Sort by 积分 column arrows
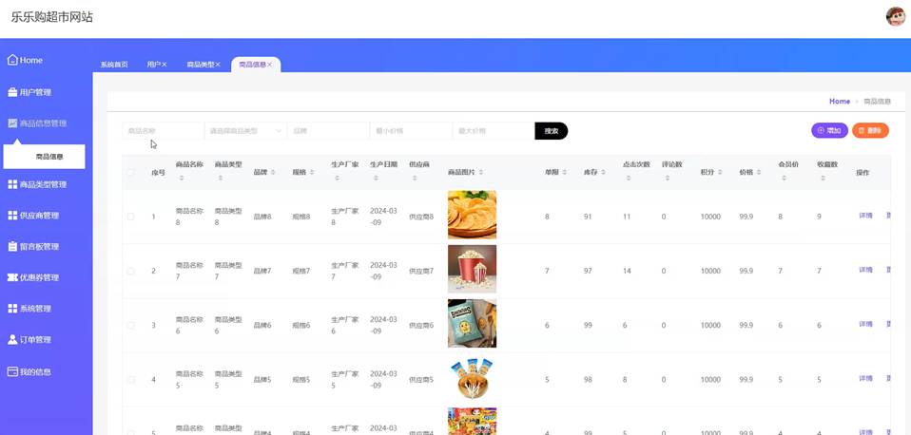911x435 pixels. [720, 172]
